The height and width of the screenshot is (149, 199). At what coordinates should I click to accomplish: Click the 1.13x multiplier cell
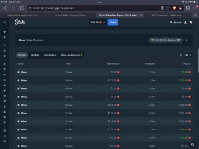click(152, 72)
